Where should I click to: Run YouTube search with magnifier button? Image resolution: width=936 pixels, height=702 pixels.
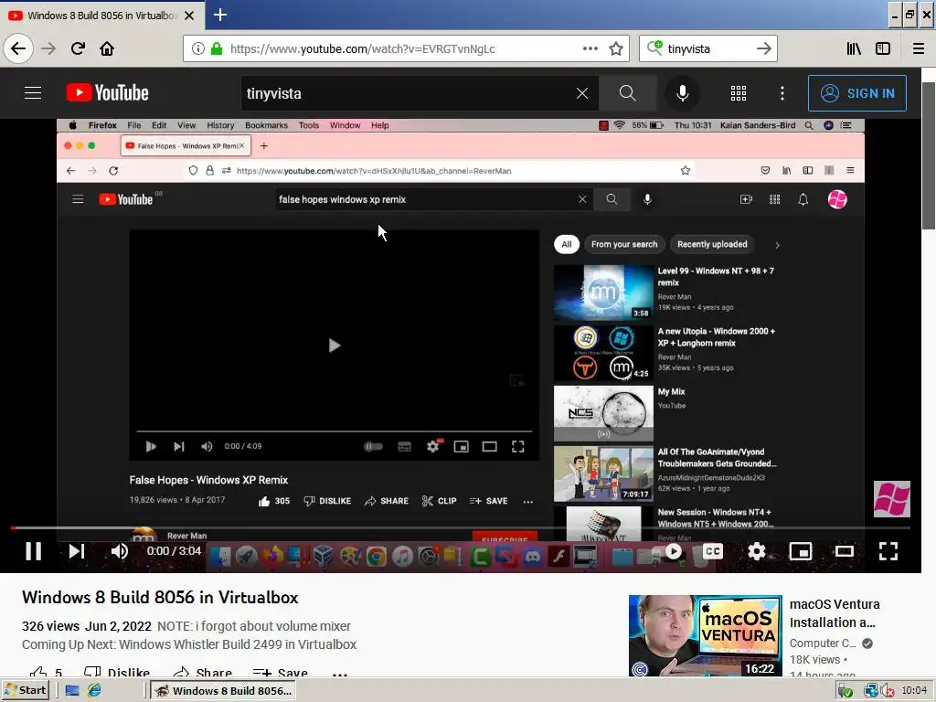[x=627, y=93]
